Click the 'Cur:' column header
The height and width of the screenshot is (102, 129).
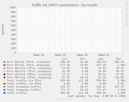[65, 59]
